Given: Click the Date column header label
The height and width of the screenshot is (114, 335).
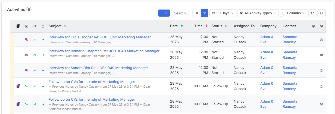Looking at the screenshot, I should (x=174, y=26).
